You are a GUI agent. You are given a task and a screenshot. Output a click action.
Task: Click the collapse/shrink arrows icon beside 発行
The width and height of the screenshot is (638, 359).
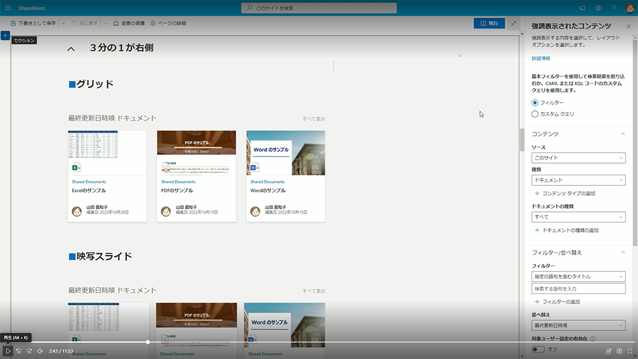click(514, 23)
